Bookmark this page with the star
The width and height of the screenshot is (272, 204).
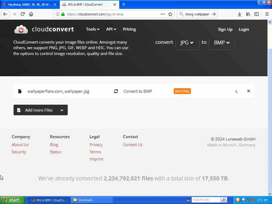coord(170,14)
